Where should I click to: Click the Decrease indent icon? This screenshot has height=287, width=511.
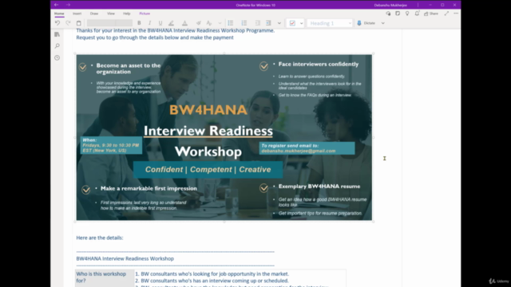[257, 23]
